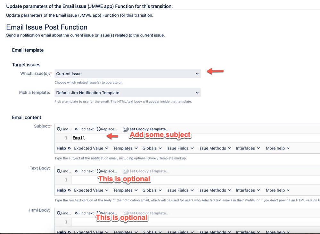Expand Issue Methods under Text Body

pyautogui.click(x=215, y=190)
